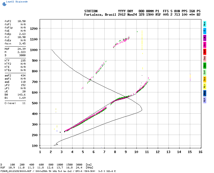Select the lavender Hi+ legend swatch
Image resolution: width=214 pixels, height=173 pixels.
tap(205, 100)
